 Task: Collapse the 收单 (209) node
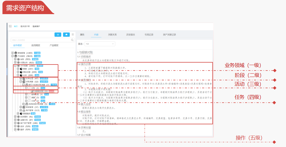pos(18,75)
